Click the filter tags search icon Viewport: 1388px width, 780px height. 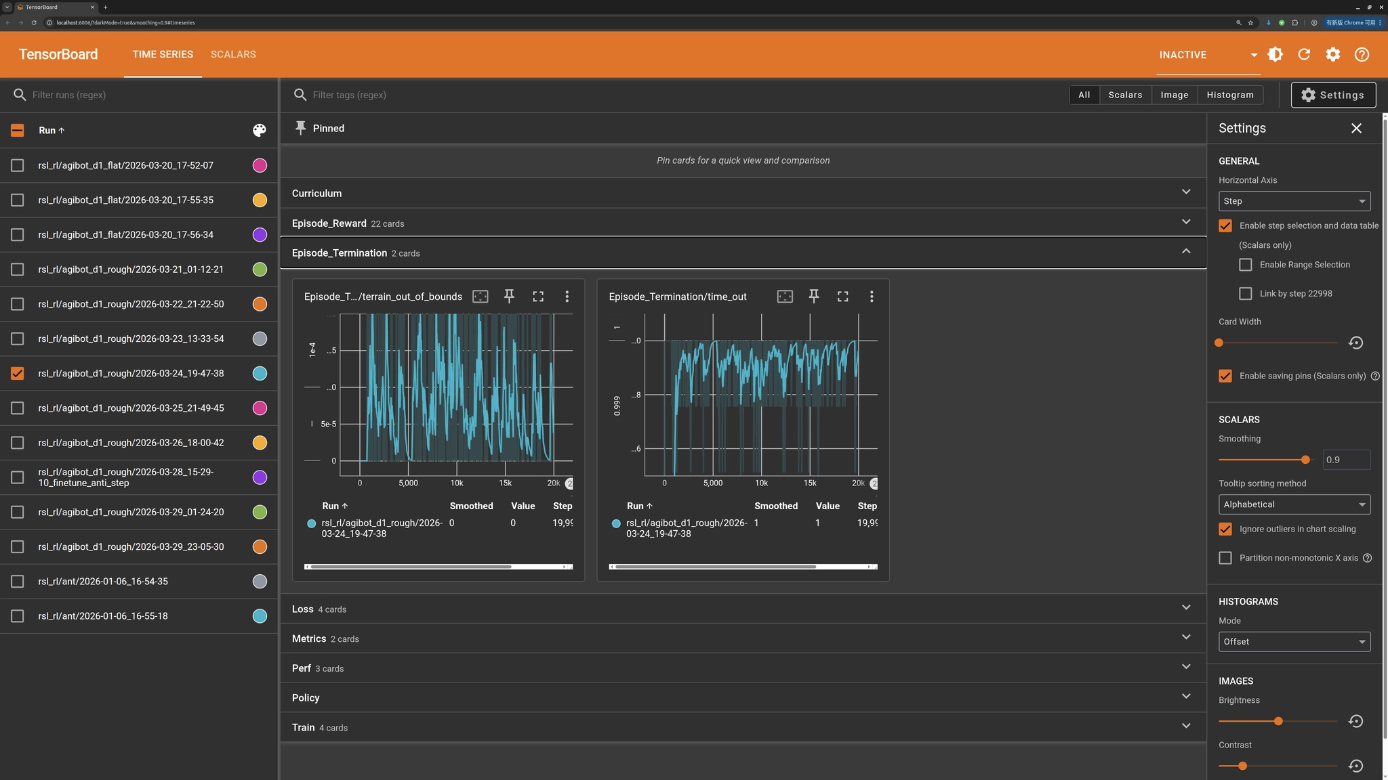[x=300, y=95]
